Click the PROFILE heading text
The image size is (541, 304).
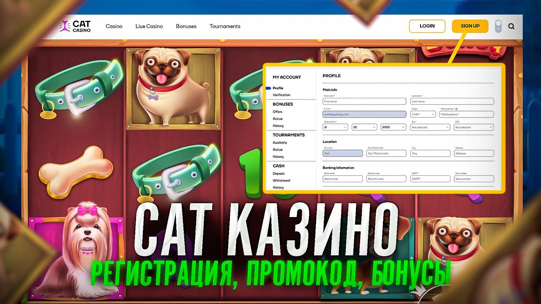pyautogui.click(x=331, y=76)
